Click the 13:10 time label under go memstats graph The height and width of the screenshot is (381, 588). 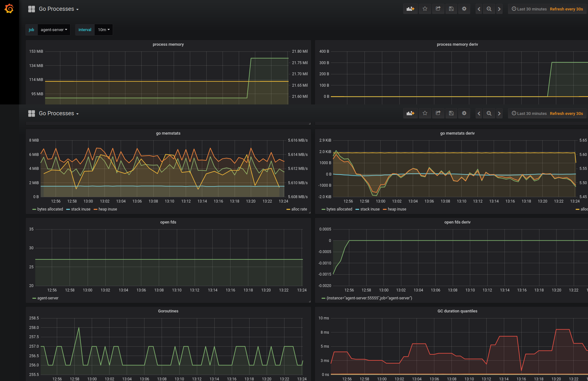[x=170, y=201]
